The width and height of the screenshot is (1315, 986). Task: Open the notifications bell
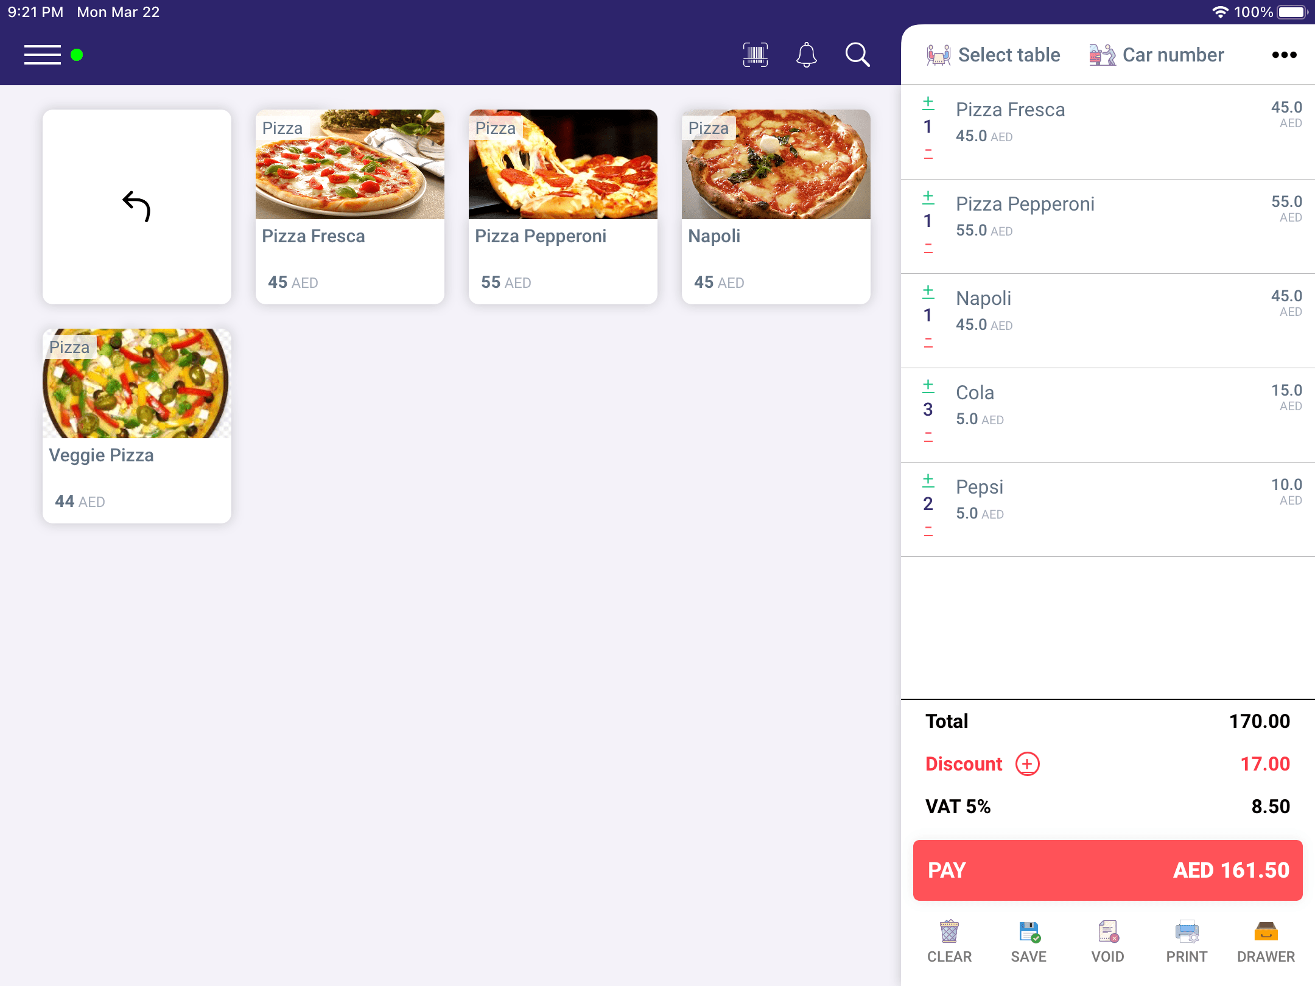tap(806, 55)
